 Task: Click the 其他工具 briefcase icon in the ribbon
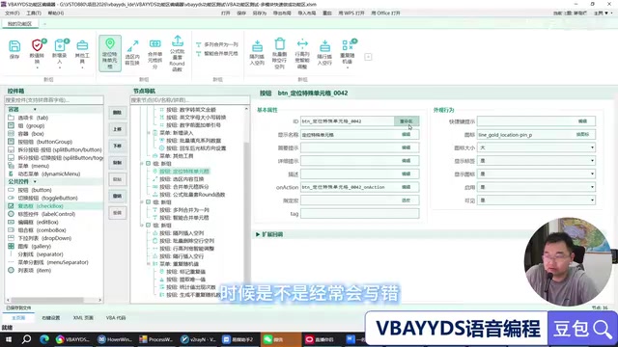point(82,45)
